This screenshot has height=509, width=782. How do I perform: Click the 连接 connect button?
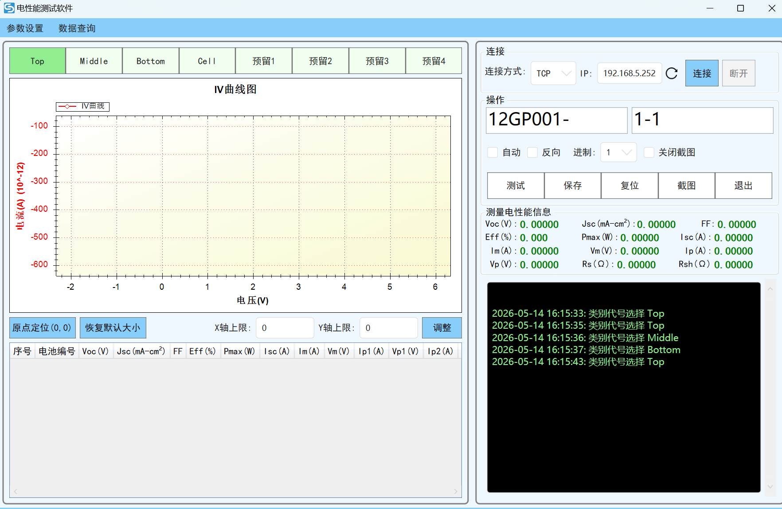(x=702, y=73)
